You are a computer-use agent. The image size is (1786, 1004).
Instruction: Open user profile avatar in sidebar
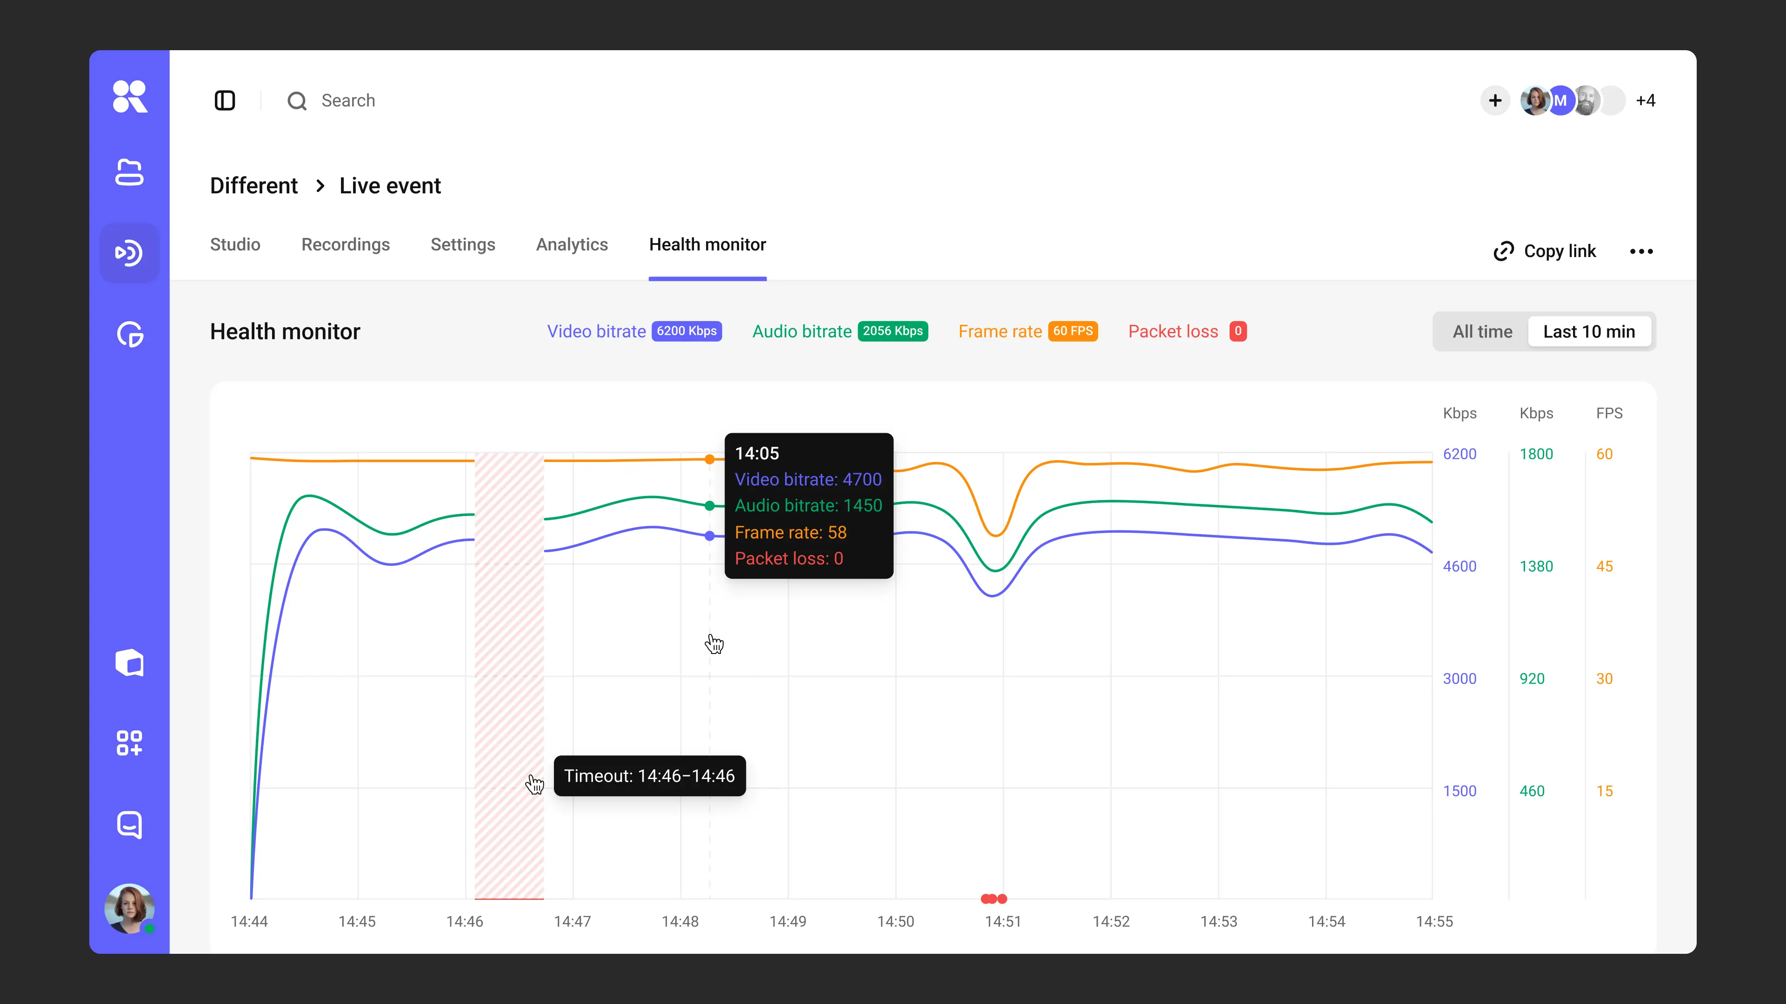click(130, 908)
